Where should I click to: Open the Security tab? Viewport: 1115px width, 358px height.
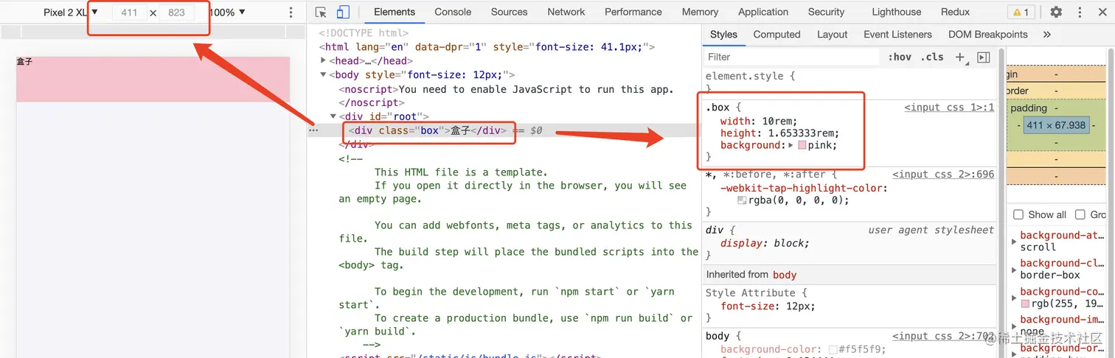click(x=826, y=12)
